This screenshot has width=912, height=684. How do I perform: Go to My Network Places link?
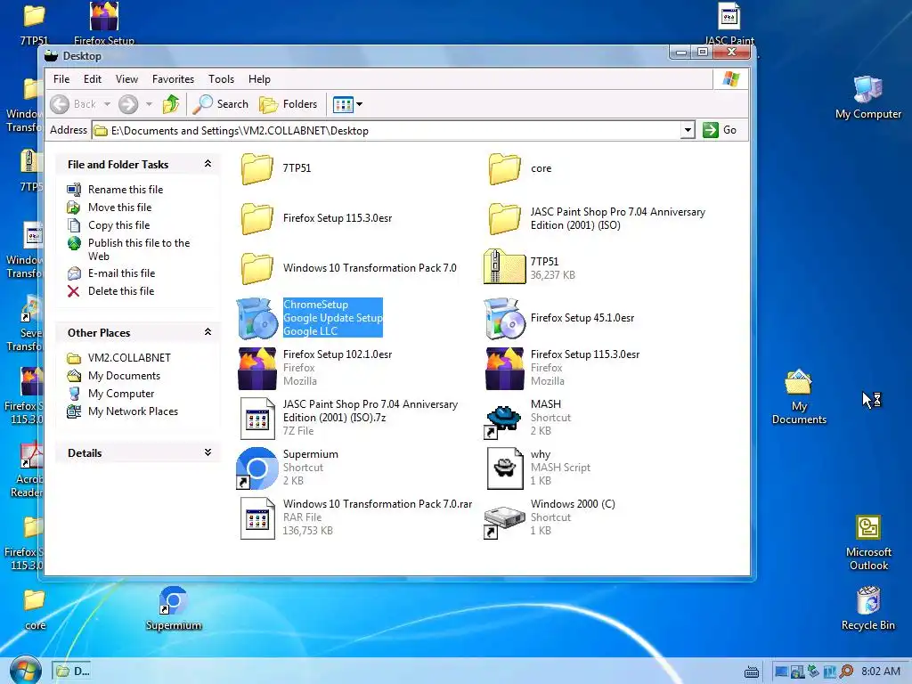133,411
